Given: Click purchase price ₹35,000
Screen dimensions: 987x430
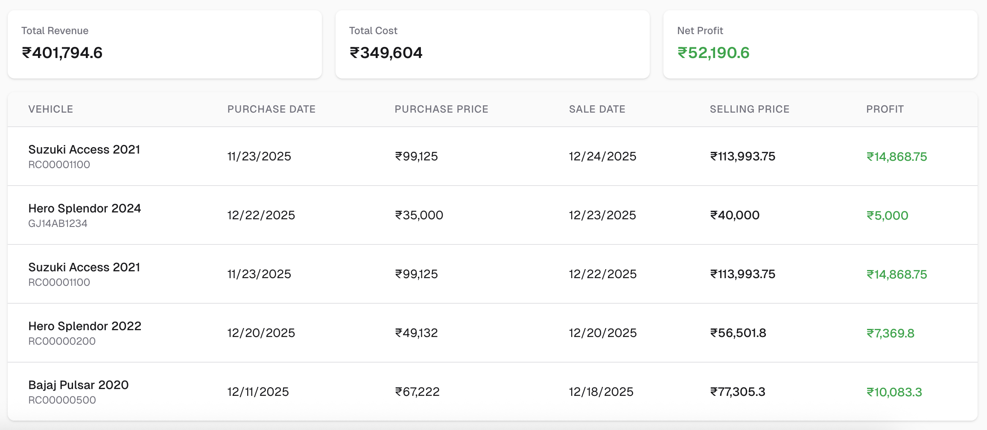Looking at the screenshot, I should pos(419,215).
